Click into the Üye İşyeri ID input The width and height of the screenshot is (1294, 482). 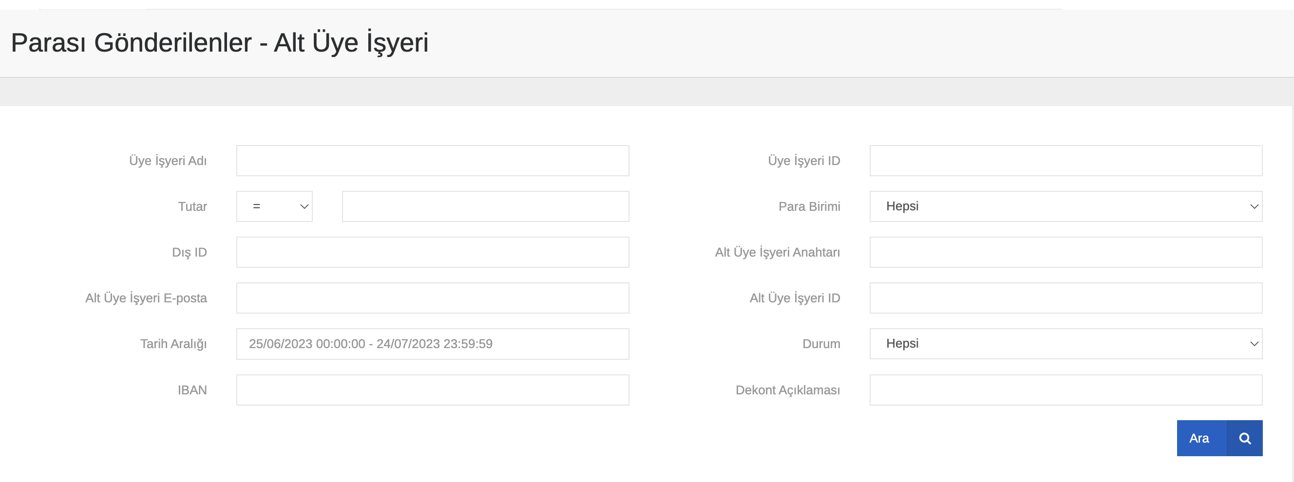click(1066, 161)
